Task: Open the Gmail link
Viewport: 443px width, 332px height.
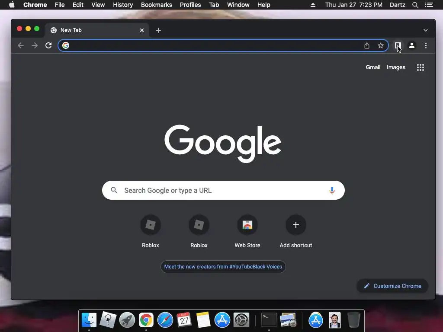Action: [373, 67]
